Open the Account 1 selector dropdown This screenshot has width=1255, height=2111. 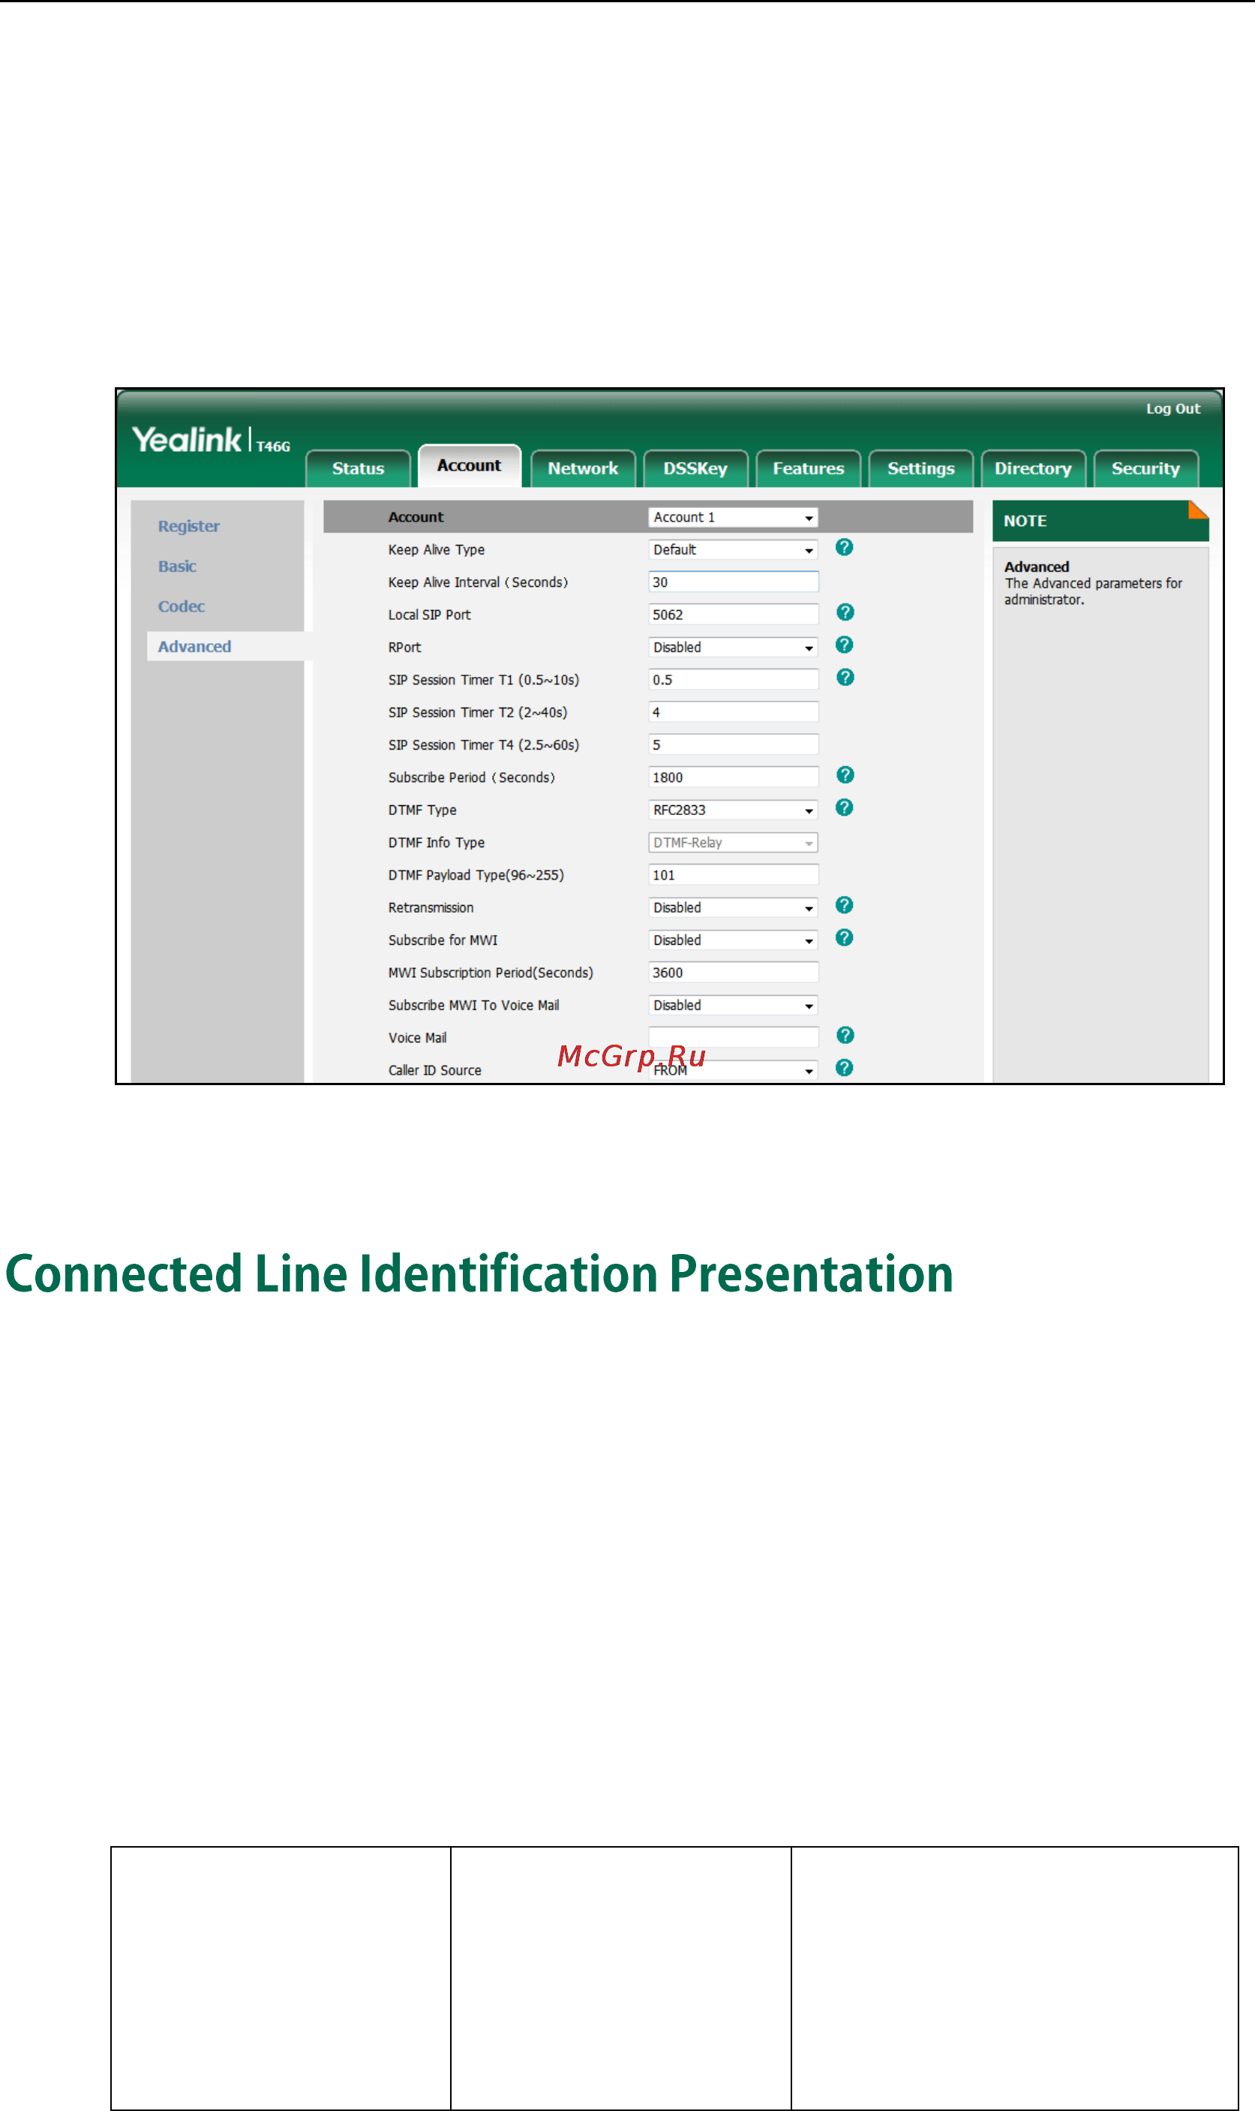pyautogui.click(x=733, y=517)
